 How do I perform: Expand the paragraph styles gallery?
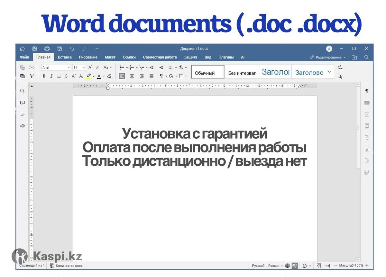tap(329, 72)
